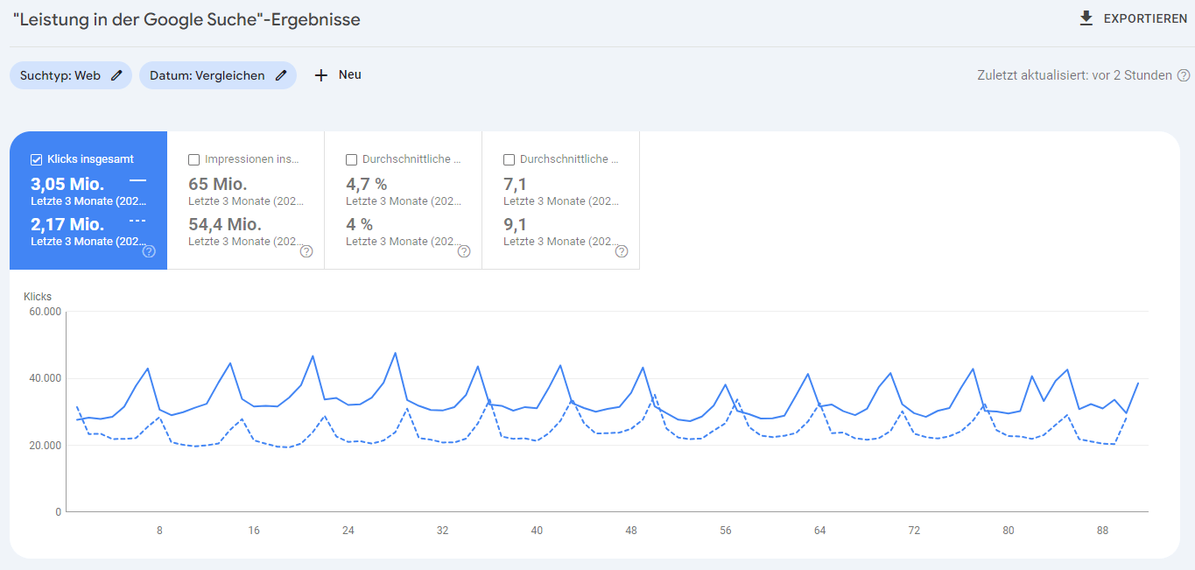This screenshot has height=570, width=1195.
Task: Click the EXPORTIEREN button
Action: tap(1134, 17)
